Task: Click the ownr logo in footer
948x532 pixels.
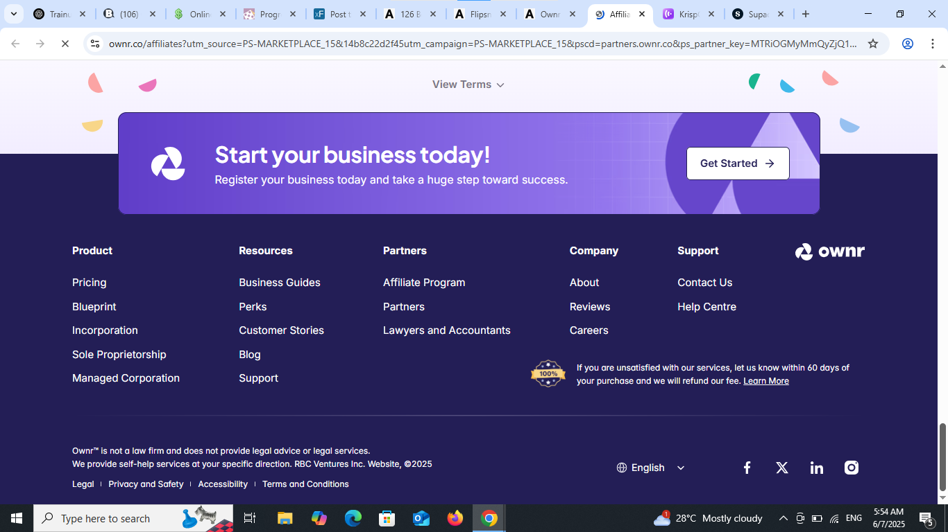Action: [830, 251]
